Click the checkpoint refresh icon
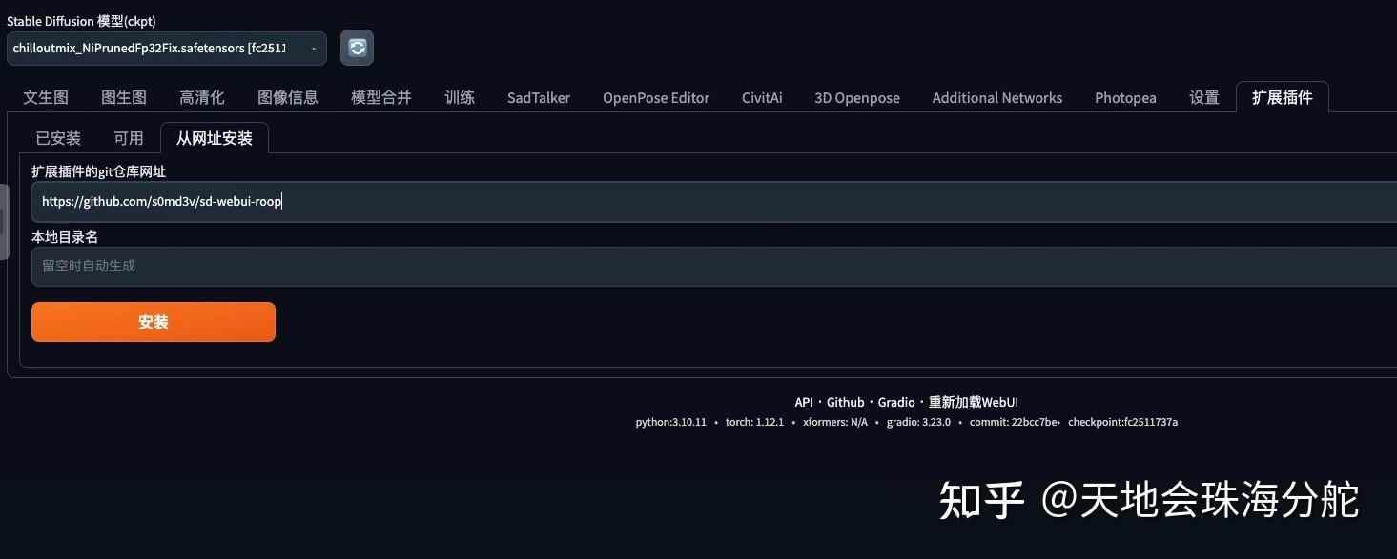This screenshot has width=1397, height=559. point(357,47)
